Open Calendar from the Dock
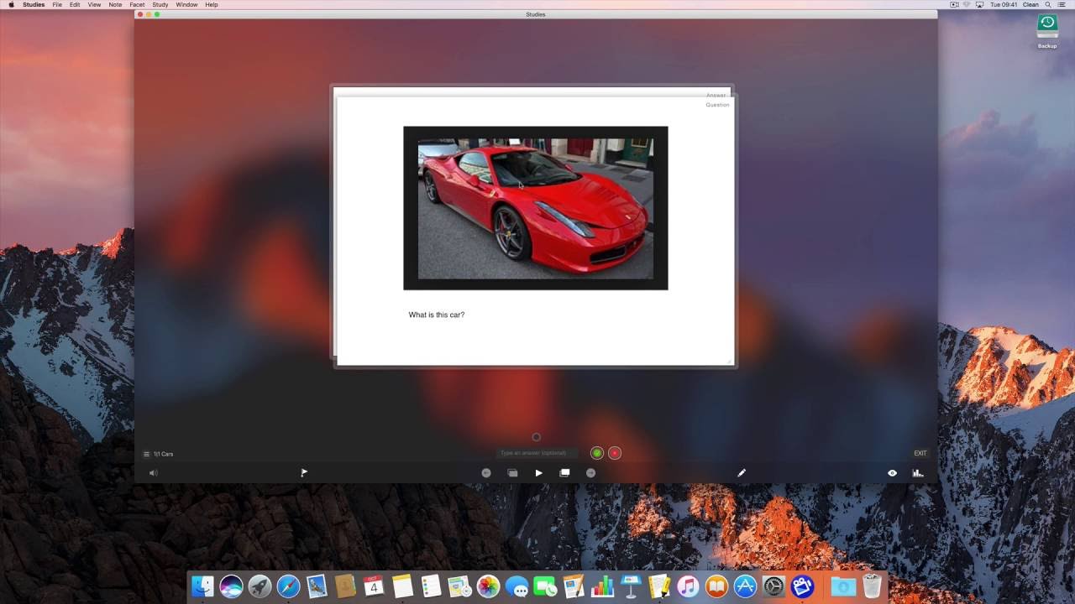This screenshot has width=1075, height=604. pyautogui.click(x=374, y=586)
